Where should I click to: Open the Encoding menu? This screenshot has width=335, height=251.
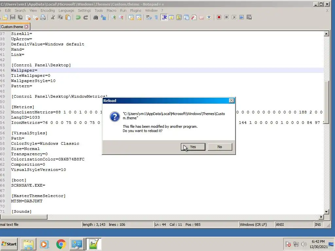coord(48,10)
